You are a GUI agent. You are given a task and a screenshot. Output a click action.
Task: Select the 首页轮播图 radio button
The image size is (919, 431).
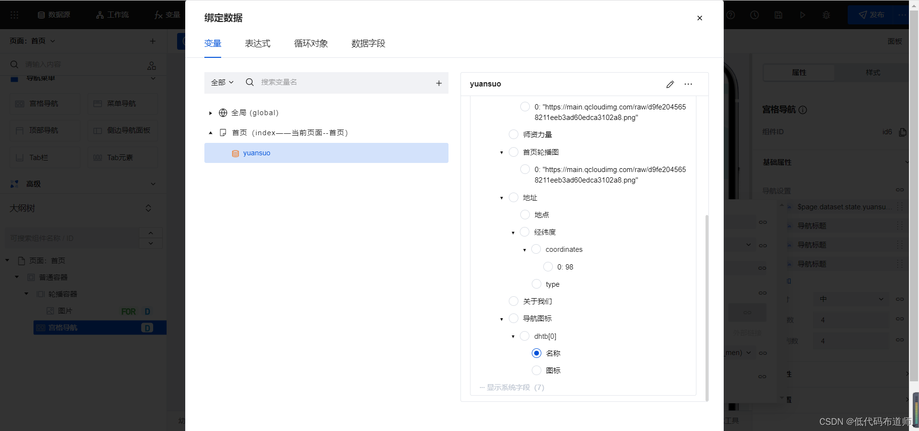pos(513,152)
